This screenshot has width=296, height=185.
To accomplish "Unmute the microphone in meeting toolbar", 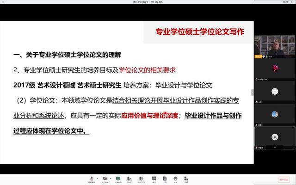I will 92,178.
